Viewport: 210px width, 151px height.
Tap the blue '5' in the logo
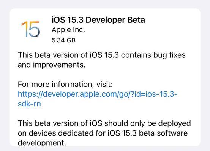point(34,29)
